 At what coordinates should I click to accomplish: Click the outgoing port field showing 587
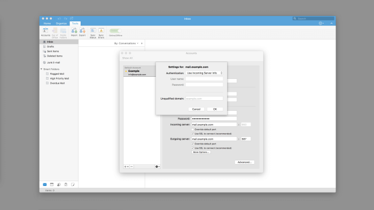pos(246,139)
